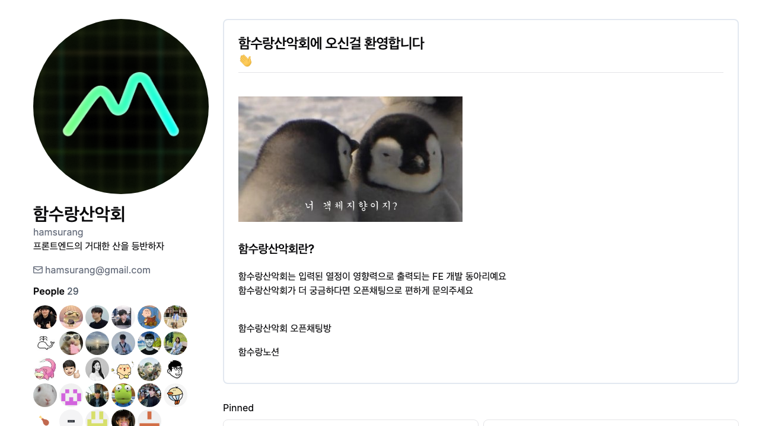
Task: Click the sunset seaside photo avatar
Action: (97, 343)
